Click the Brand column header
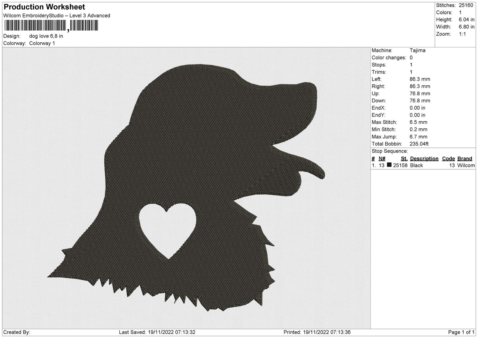 (x=465, y=158)
